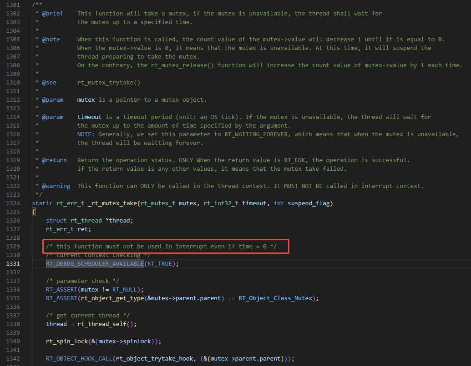Click the RT_OBJECT_HOOK_CALL macro

click(79, 358)
